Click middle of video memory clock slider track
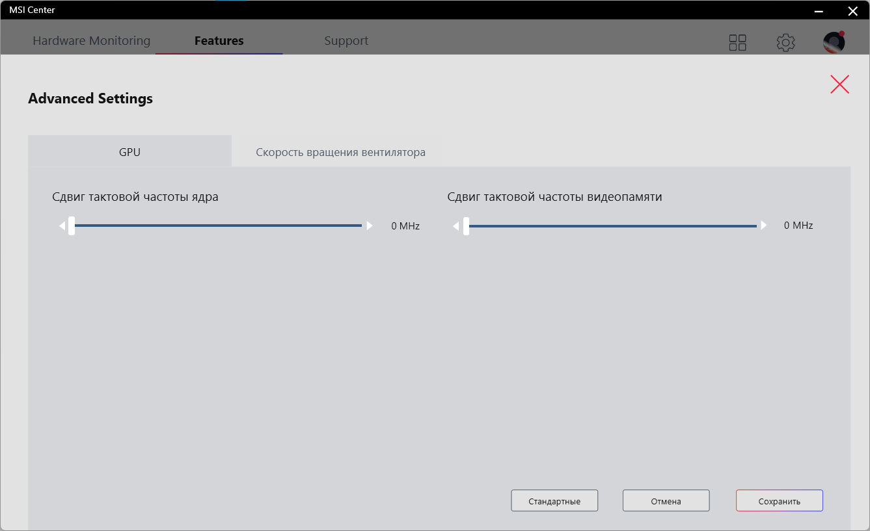This screenshot has height=531, width=870. 612,226
